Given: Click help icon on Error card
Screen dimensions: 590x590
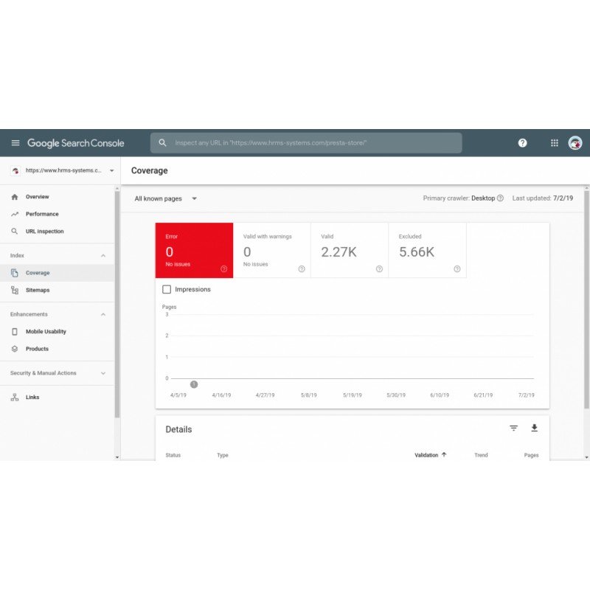Looking at the screenshot, I should [x=224, y=268].
